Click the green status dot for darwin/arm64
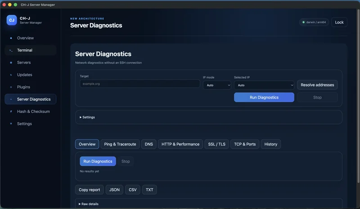 pyautogui.click(x=303, y=23)
